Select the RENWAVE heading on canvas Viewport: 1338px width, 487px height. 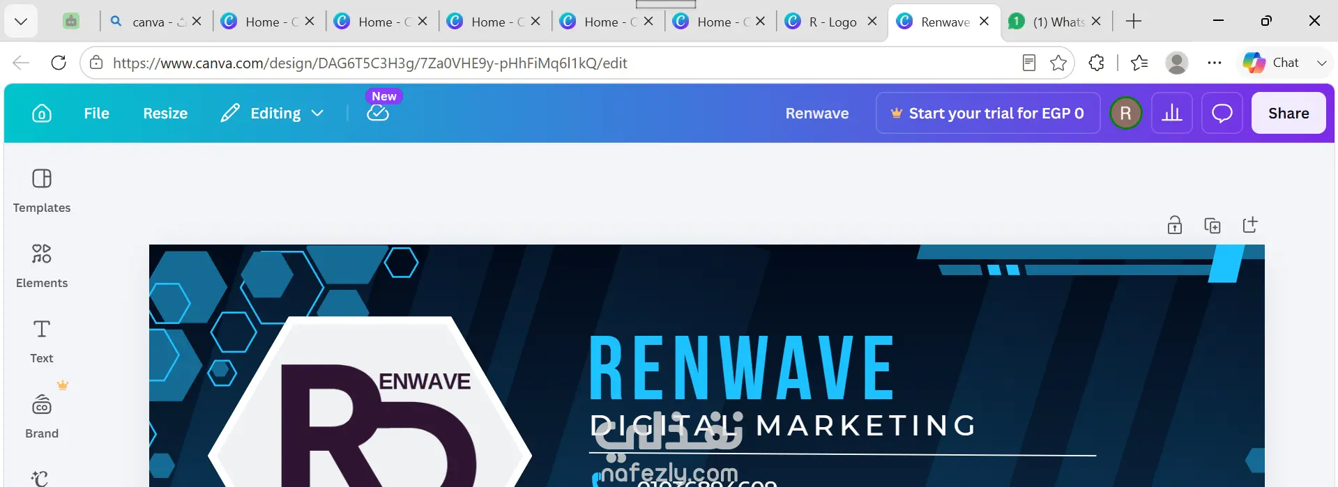(741, 368)
